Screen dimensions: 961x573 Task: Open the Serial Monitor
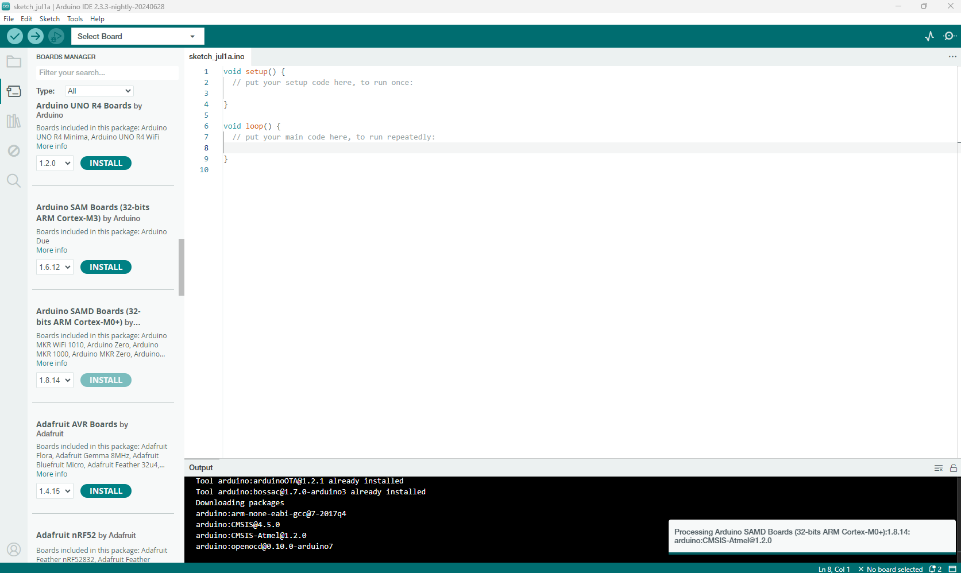tap(950, 36)
